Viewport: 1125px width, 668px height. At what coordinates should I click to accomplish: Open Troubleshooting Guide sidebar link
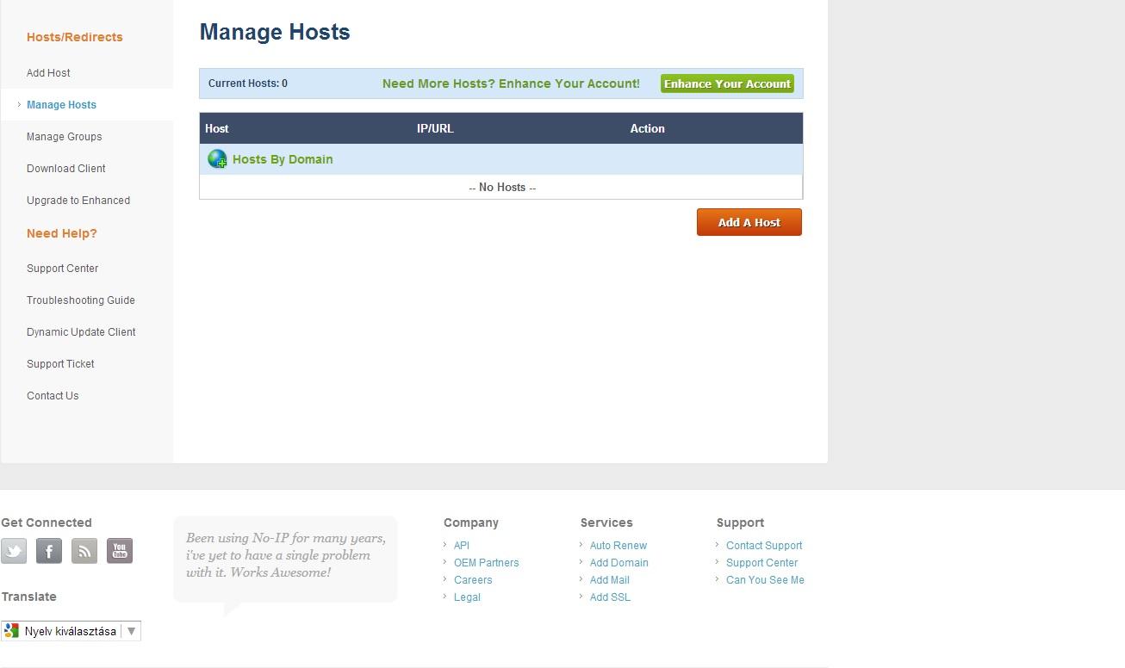pos(81,300)
